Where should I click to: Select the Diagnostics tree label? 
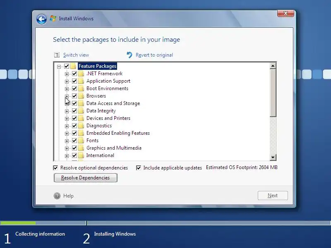click(x=99, y=126)
